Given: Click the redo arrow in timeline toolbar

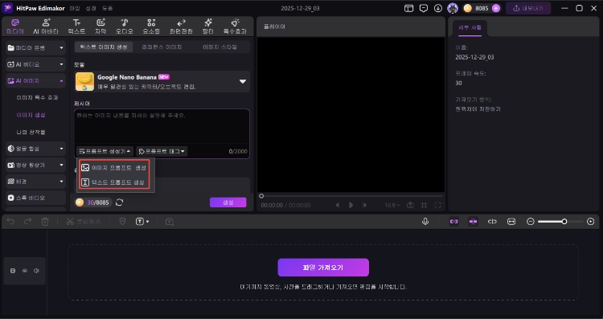Looking at the screenshot, I should pos(27,222).
